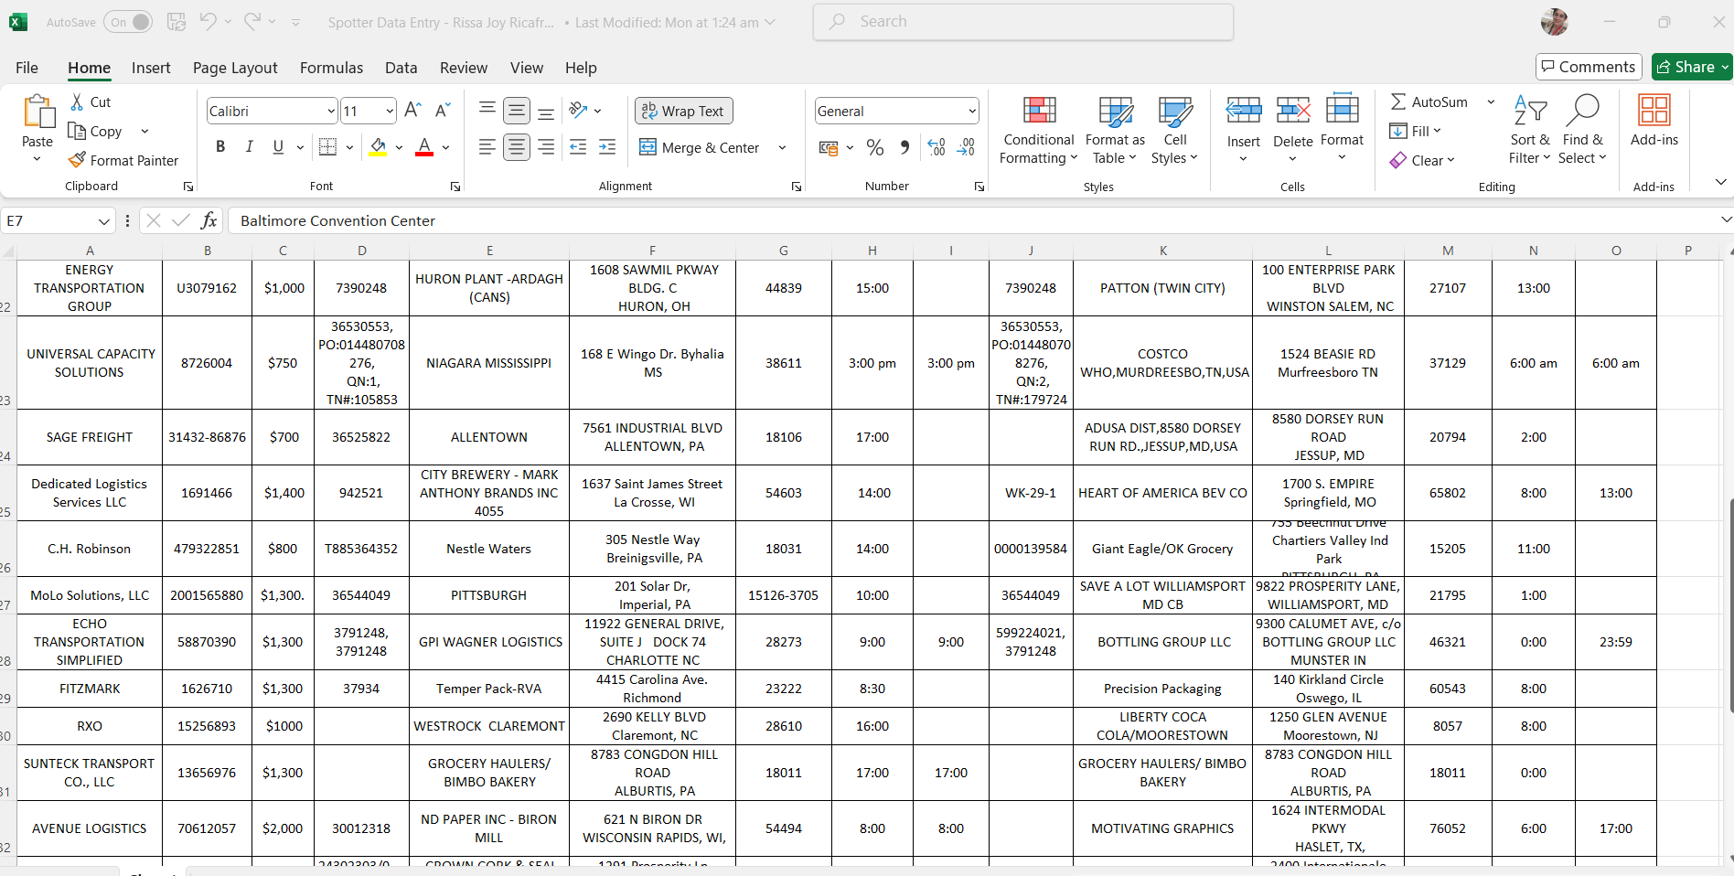Apply accounting number format
The width and height of the screenshot is (1734, 876).
(829, 147)
